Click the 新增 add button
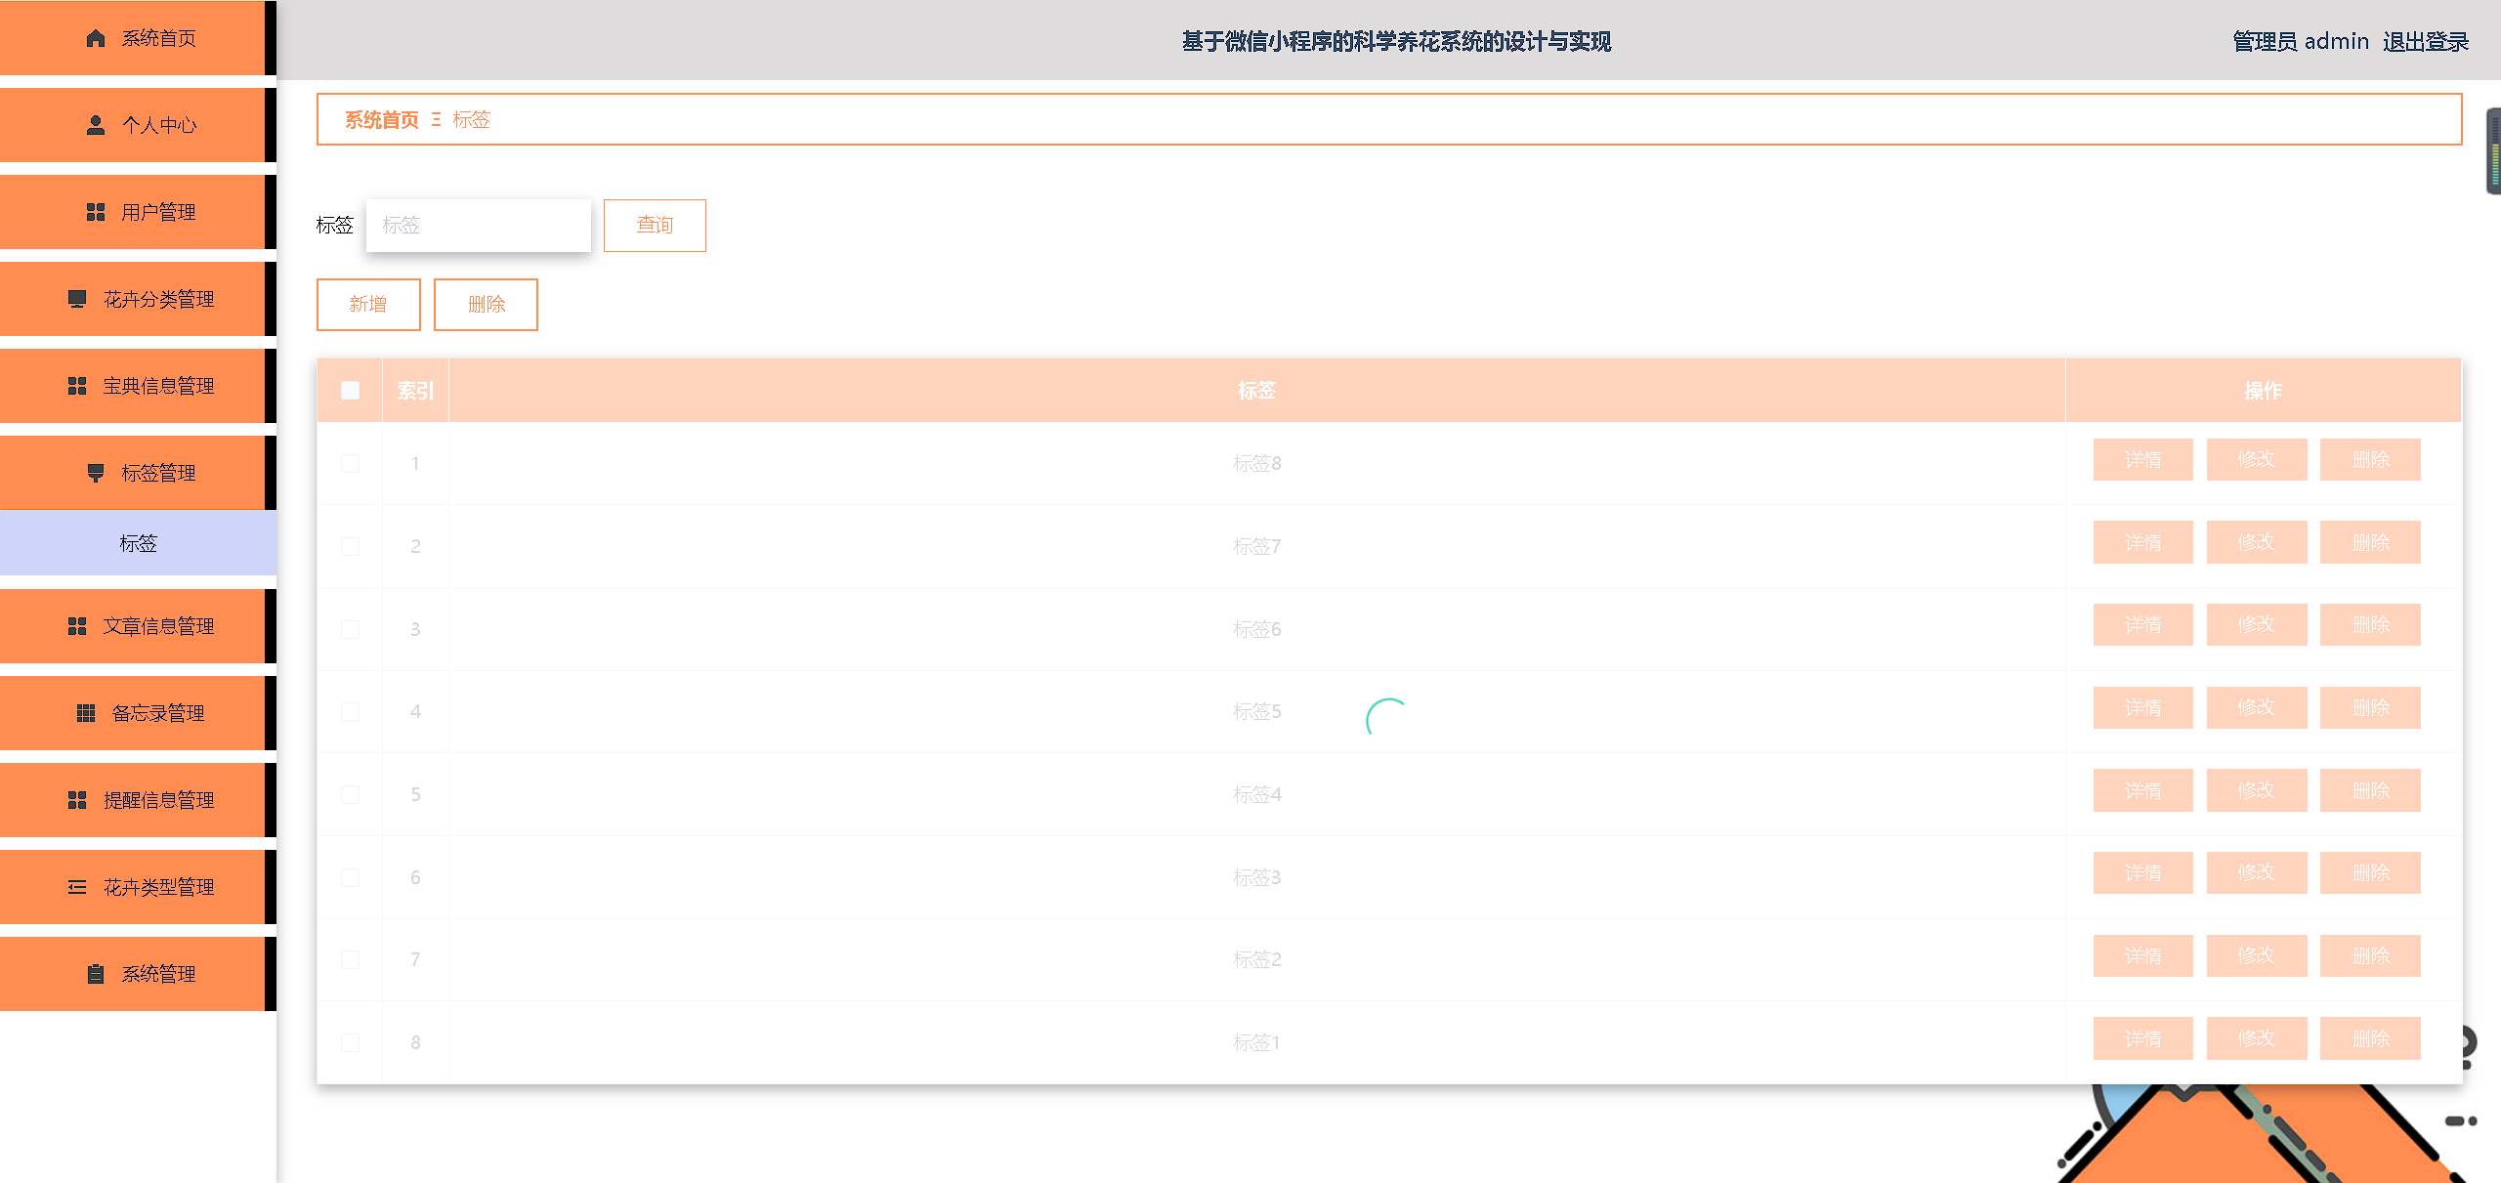2501x1183 pixels. coord(368,305)
